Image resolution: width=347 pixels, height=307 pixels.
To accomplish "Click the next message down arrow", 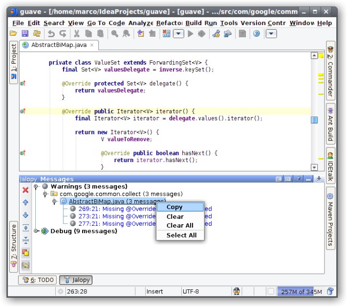I will point(25,215).
